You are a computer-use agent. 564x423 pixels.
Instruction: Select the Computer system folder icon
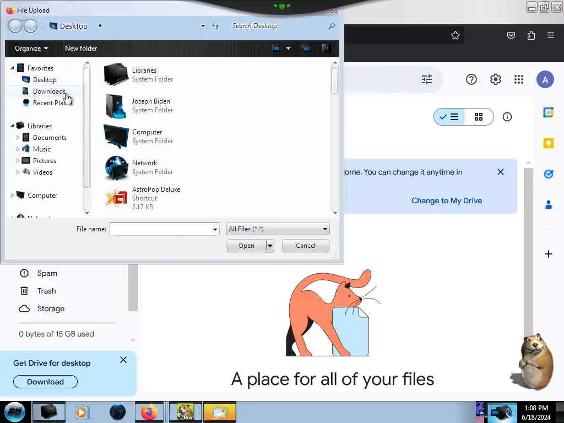click(x=116, y=137)
